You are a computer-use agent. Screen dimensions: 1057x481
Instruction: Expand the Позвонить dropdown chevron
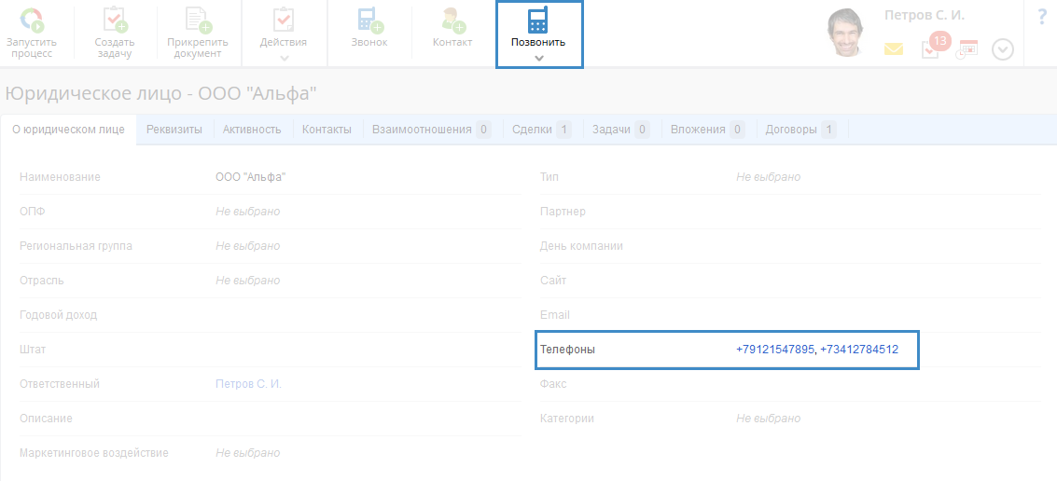click(538, 59)
